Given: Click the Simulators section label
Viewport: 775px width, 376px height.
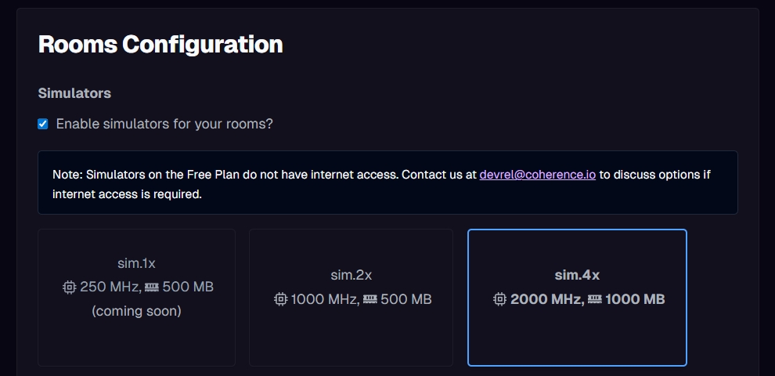Looking at the screenshot, I should click(x=74, y=93).
